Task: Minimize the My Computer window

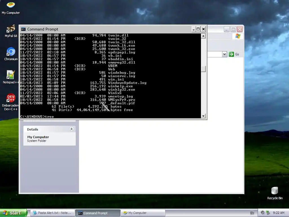Action: 227,29
